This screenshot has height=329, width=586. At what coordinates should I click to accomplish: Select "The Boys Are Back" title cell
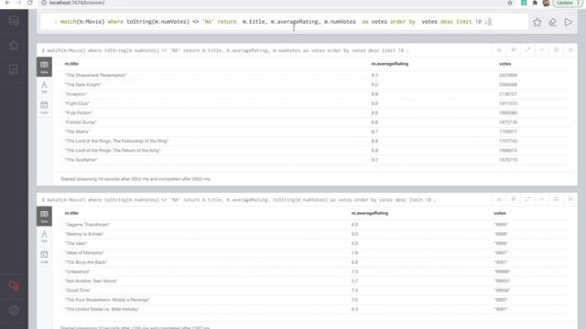(x=85, y=262)
